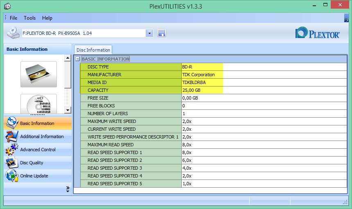The width and height of the screenshot is (352, 209).
Task: Collapse the BASIC INFORMATION section
Action: tap(78, 59)
